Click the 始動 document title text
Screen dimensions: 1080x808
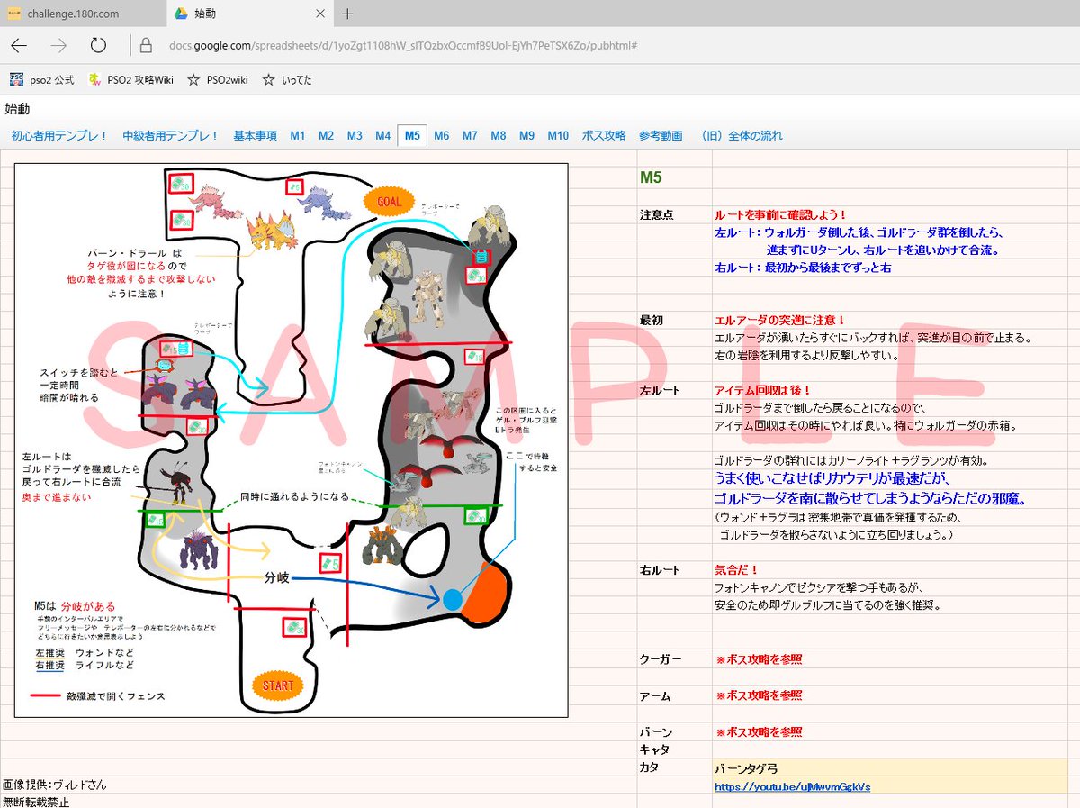pos(17,109)
